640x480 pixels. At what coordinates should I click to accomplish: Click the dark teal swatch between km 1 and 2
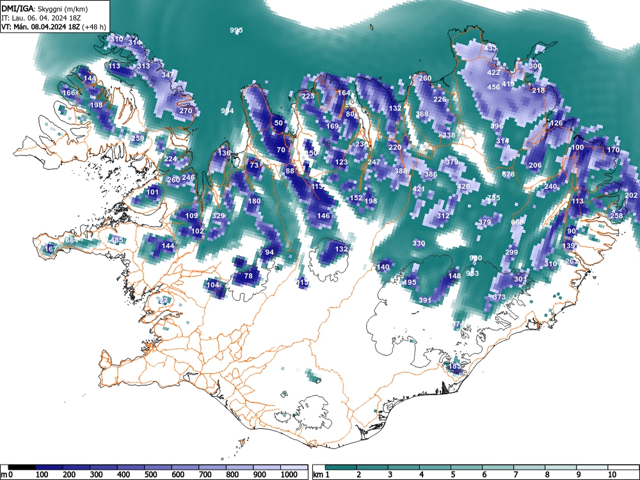point(341,467)
